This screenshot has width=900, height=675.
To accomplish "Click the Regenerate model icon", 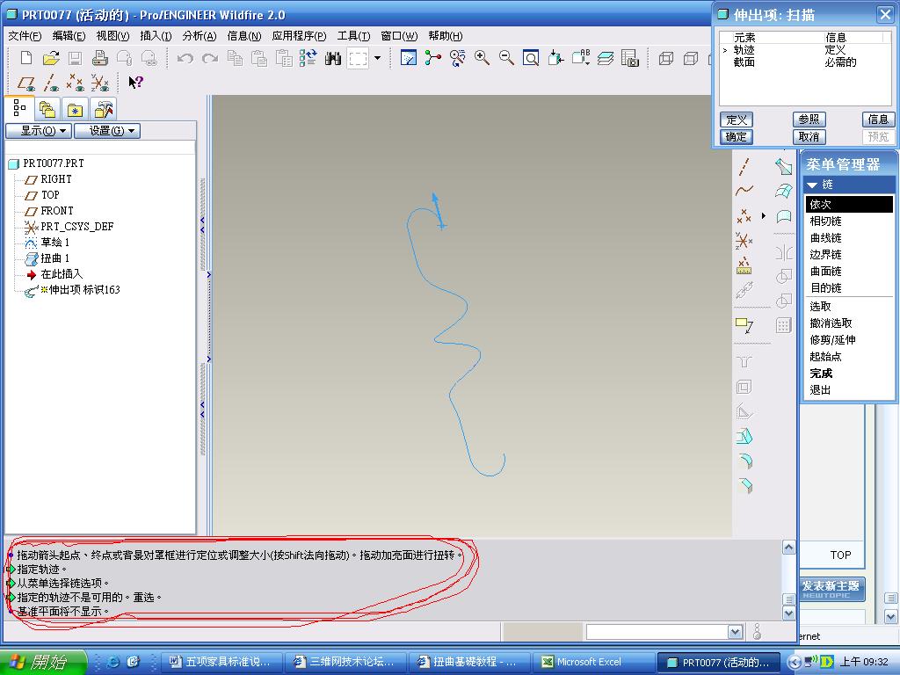I will pyautogui.click(x=308, y=58).
